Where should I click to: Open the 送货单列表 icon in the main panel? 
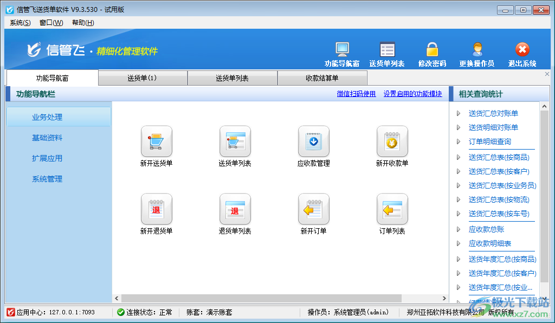point(235,141)
